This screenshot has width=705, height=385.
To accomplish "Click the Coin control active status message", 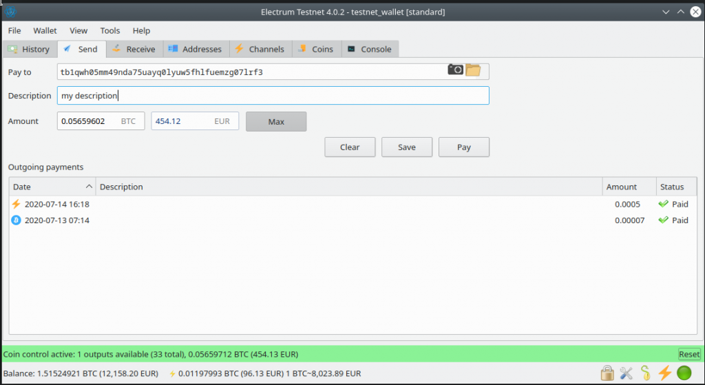I will 151,355.
